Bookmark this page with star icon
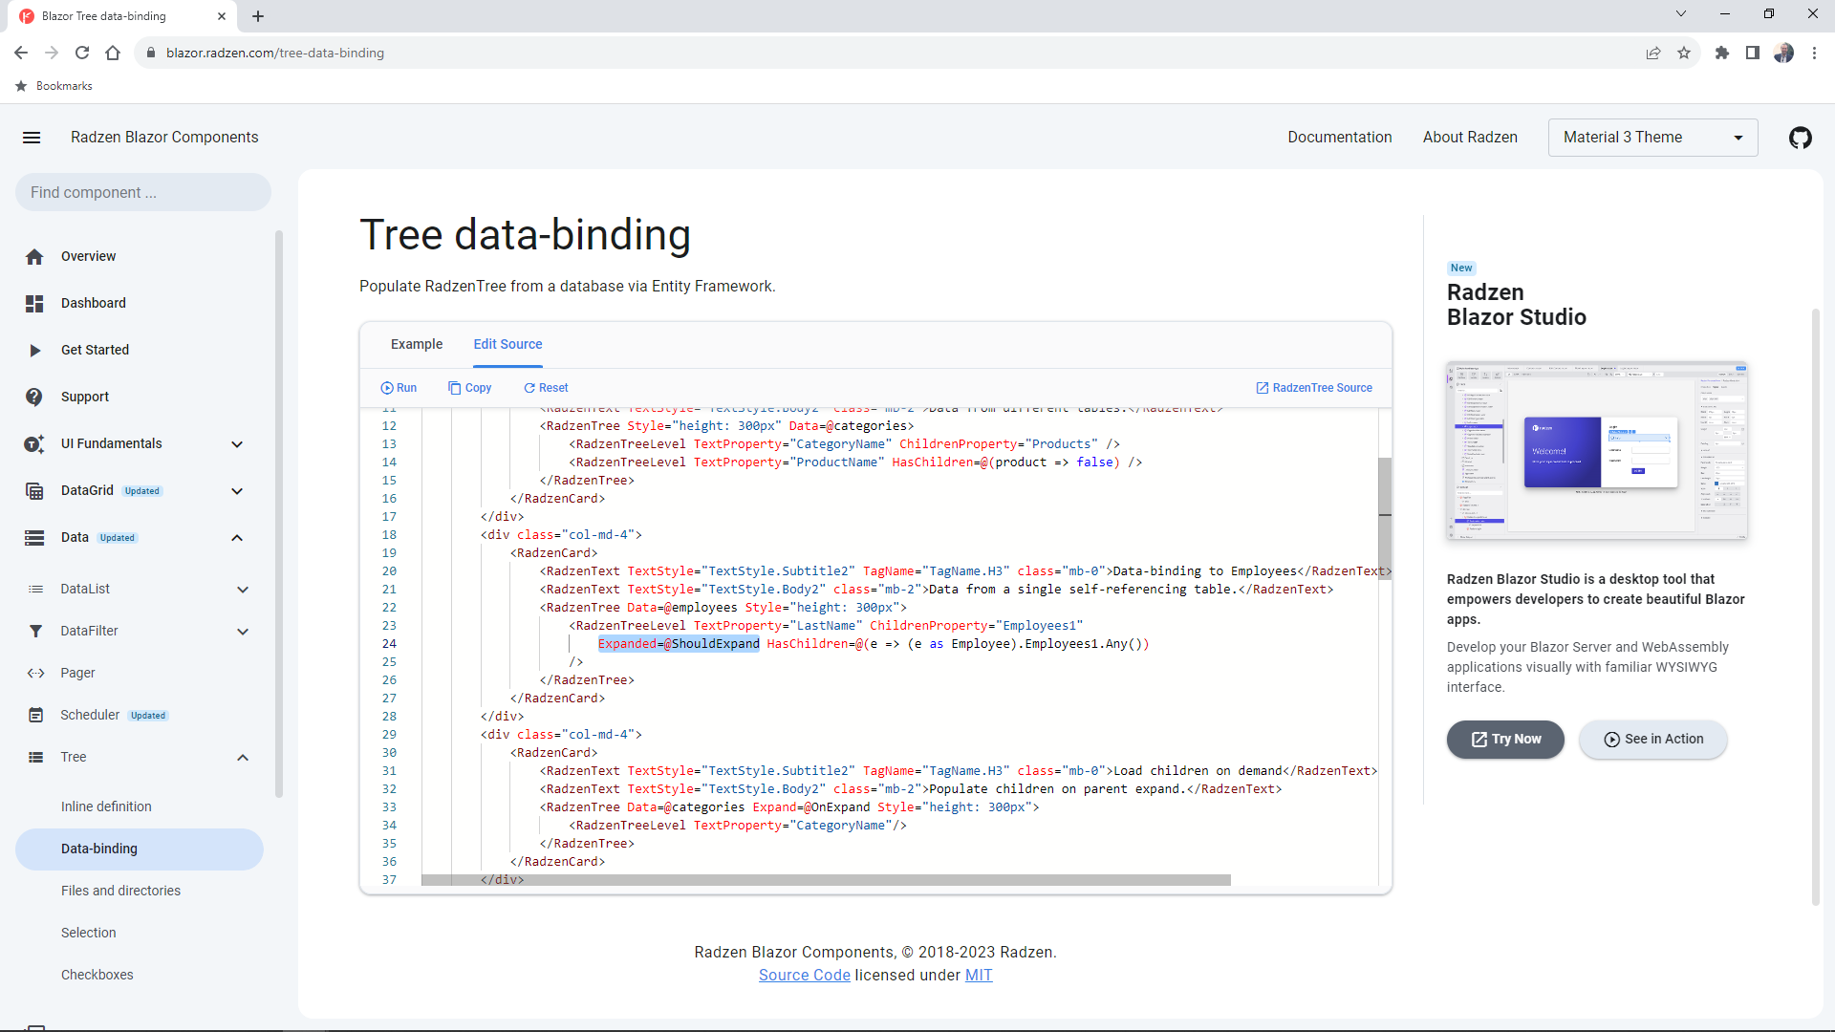 [x=1684, y=53]
